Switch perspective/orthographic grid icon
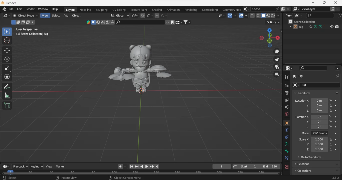This screenshot has height=180, width=342. (277, 74)
